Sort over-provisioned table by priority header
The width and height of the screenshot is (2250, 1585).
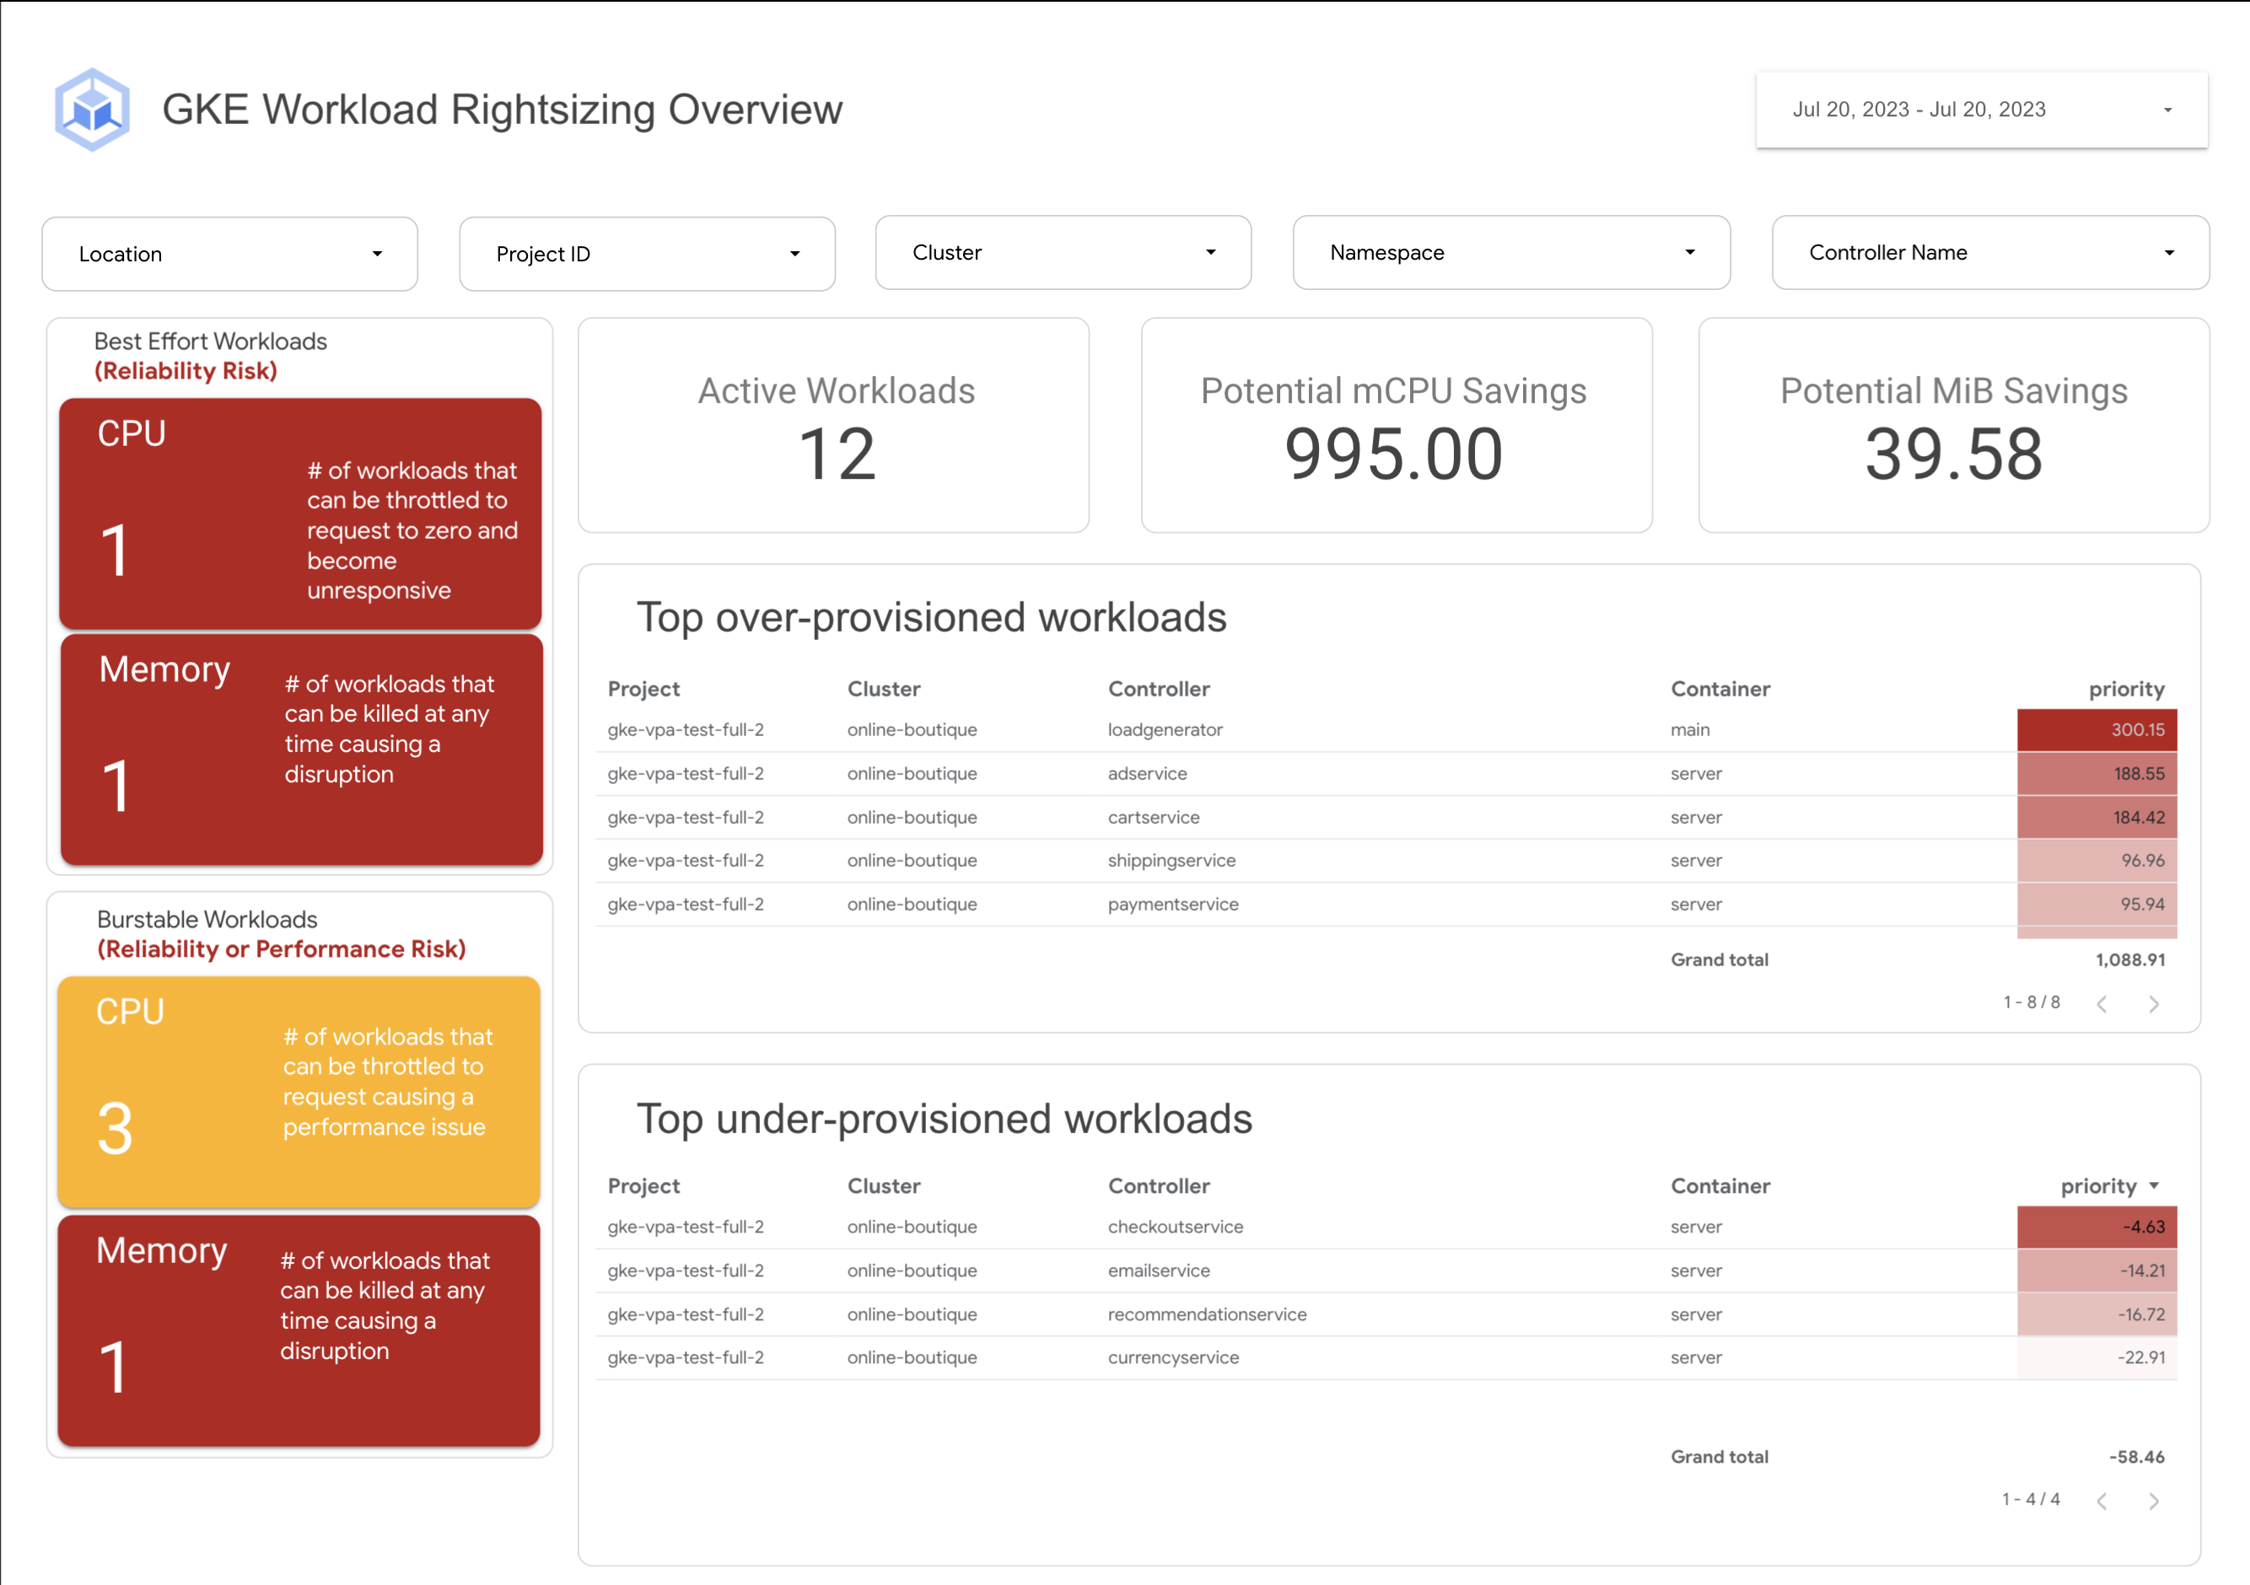click(2127, 689)
